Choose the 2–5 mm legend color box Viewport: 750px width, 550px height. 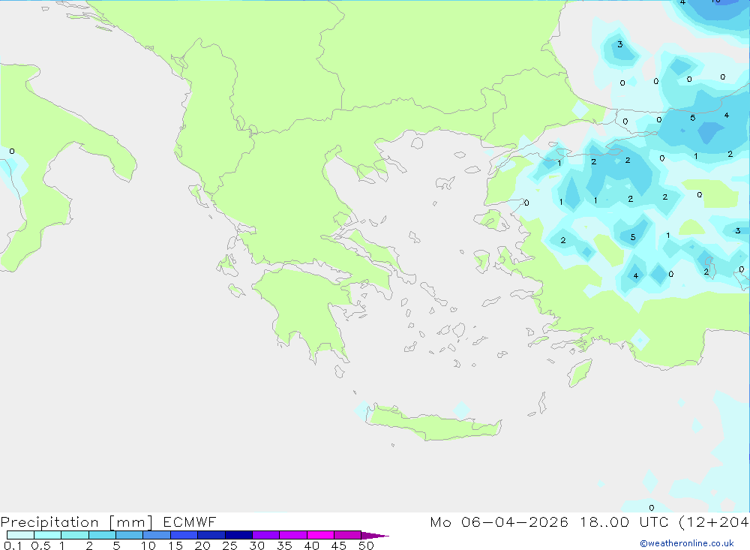pyautogui.click(x=102, y=535)
